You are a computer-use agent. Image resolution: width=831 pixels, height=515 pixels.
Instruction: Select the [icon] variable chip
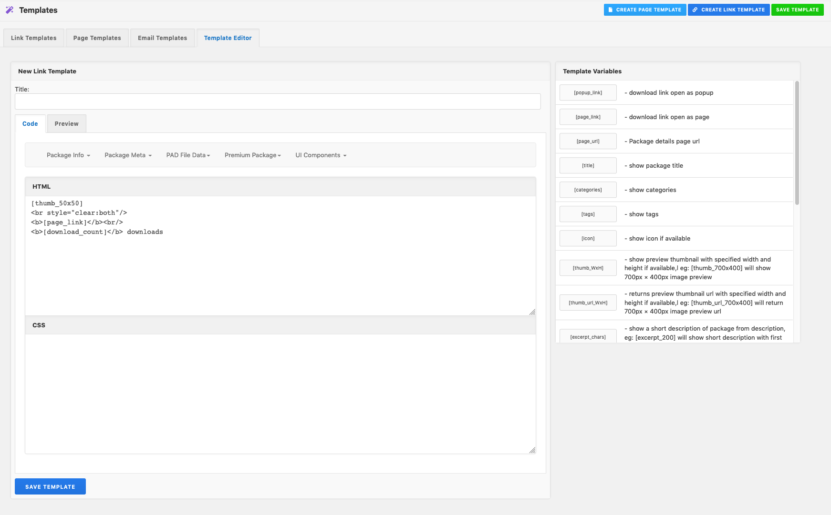[x=588, y=238]
